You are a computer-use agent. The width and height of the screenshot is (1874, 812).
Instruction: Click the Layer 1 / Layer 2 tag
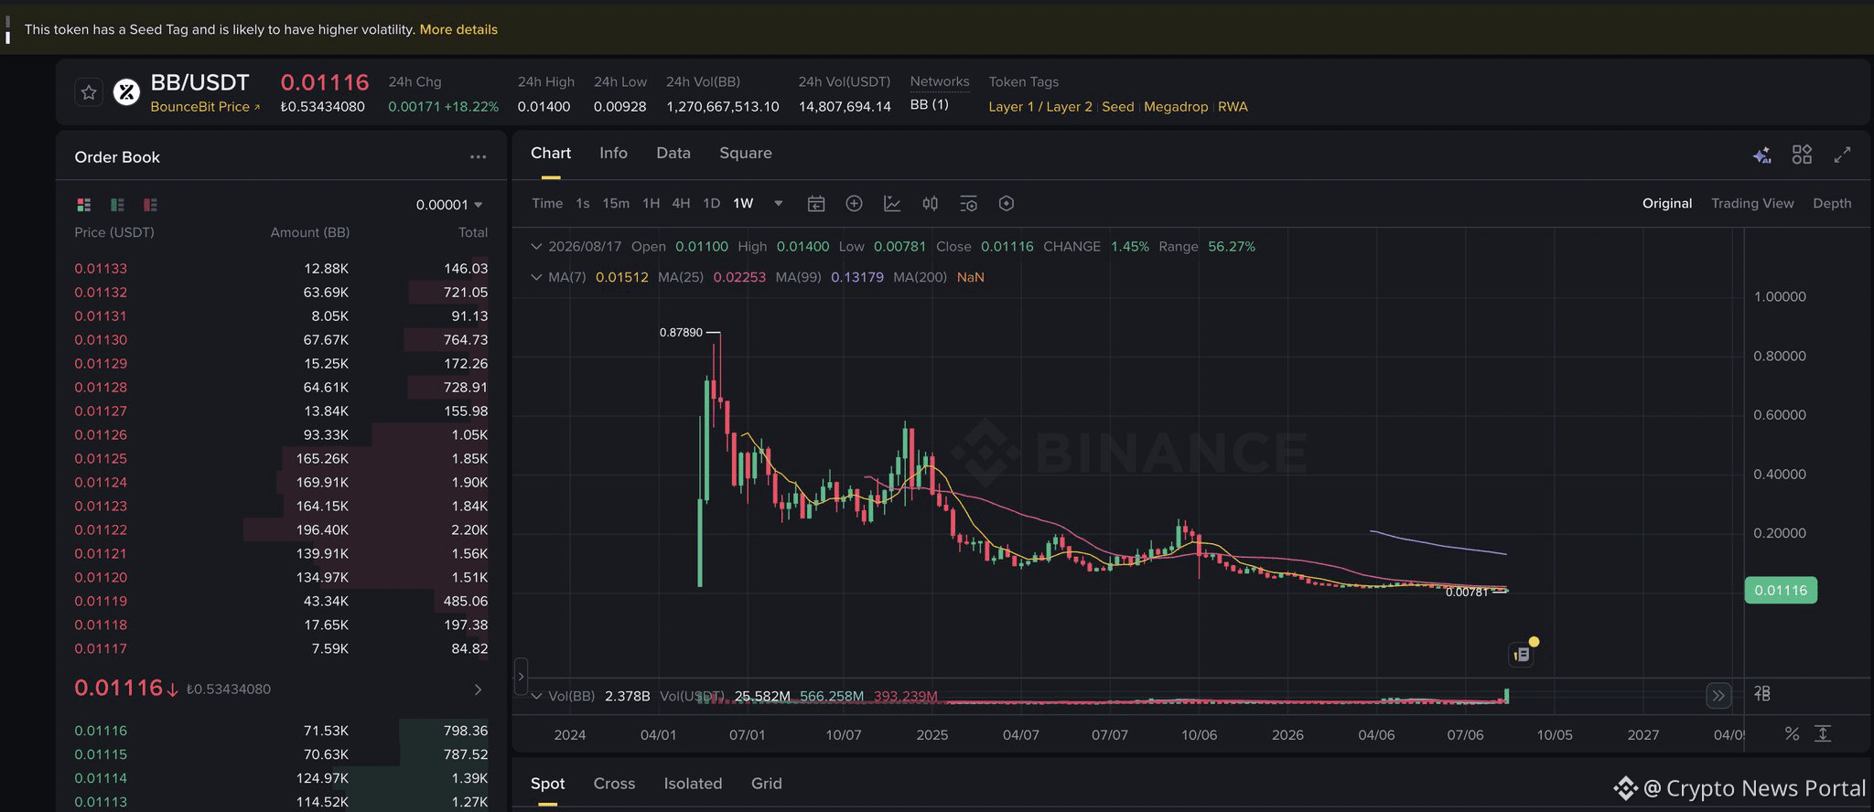point(1040,107)
